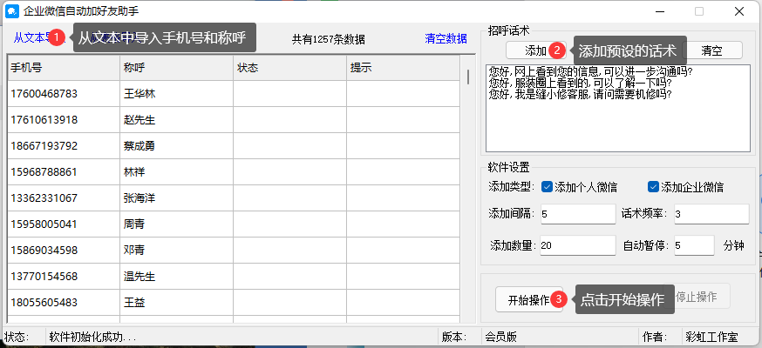Click the 手机号 column header

[x=63, y=68]
